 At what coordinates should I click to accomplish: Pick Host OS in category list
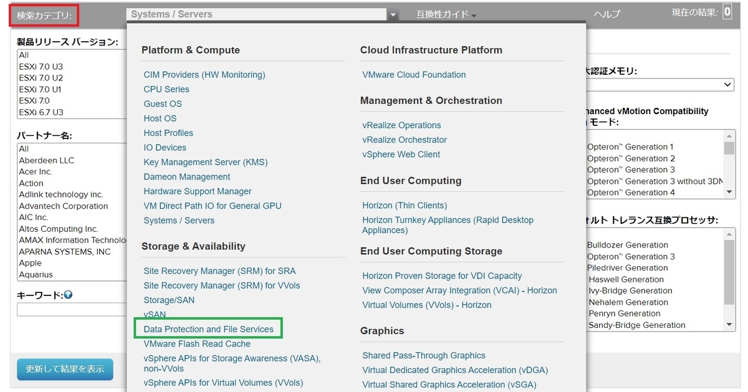[x=160, y=118]
